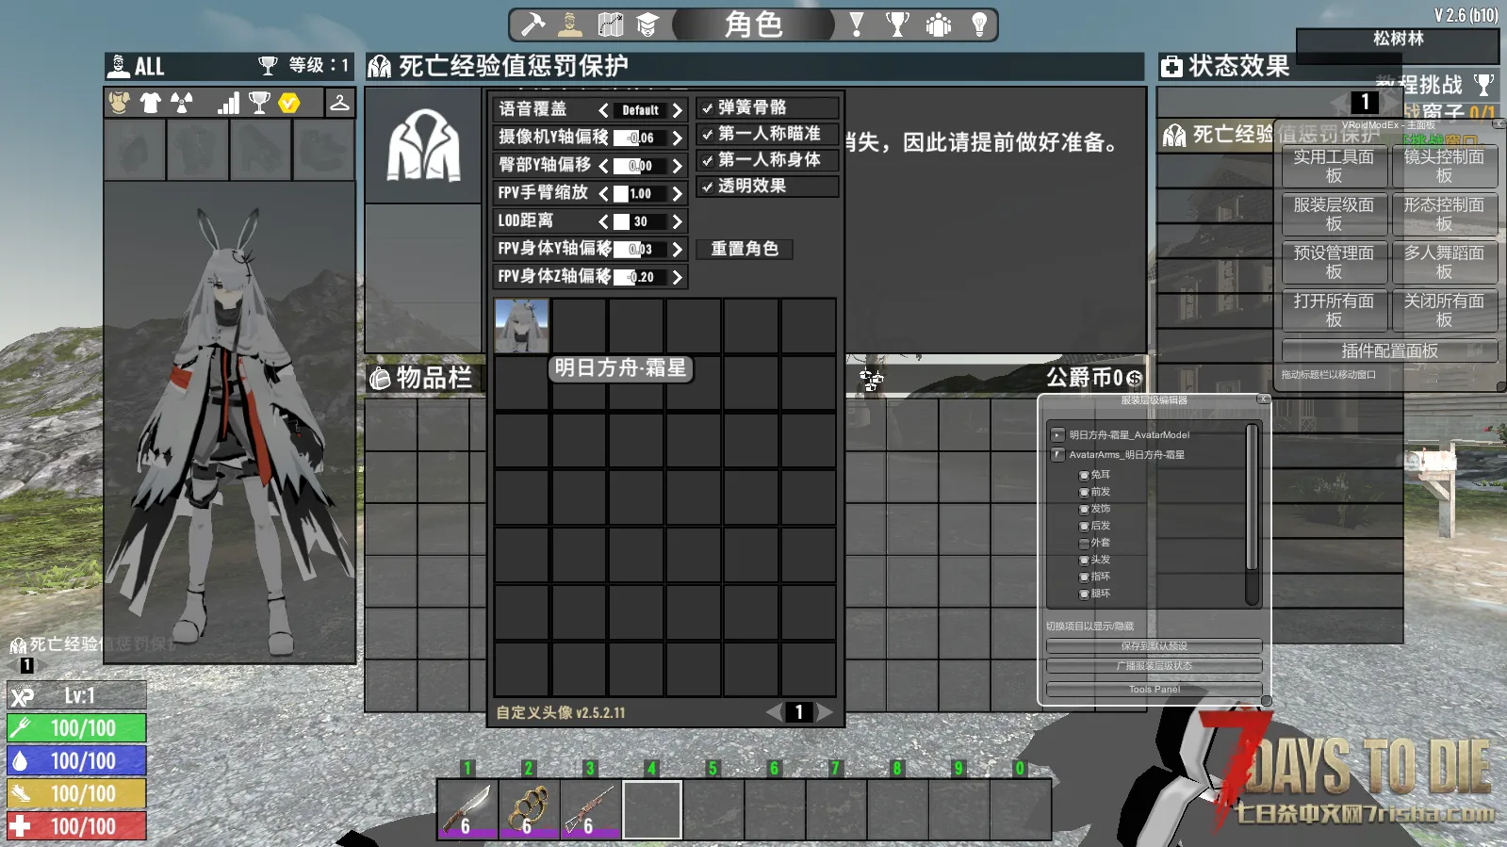Click the clothes hanger icon
This screenshot has width=1507, height=847.
pos(339,103)
